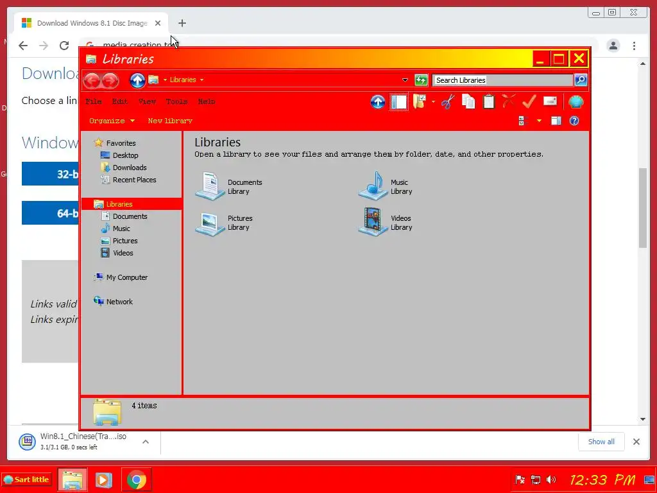Click the search magnifier icon
657x493 pixels.
(x=581, y=80)
